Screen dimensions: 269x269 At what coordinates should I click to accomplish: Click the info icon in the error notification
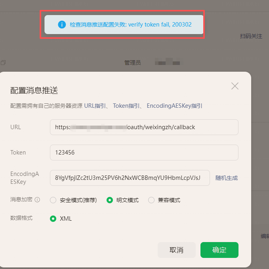coord(62,25)
